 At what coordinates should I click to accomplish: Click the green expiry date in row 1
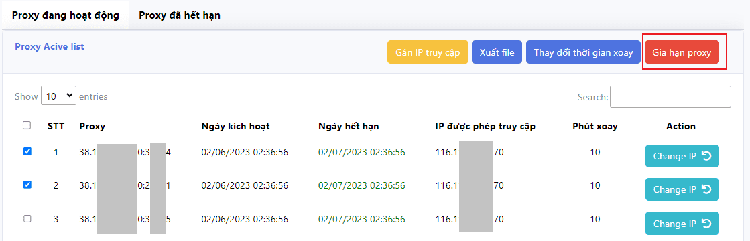point(362,152)
